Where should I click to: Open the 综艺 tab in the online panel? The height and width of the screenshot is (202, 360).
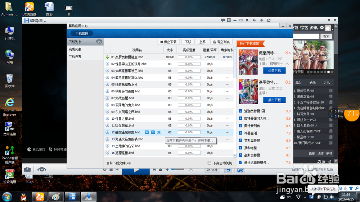coord(303,28)
